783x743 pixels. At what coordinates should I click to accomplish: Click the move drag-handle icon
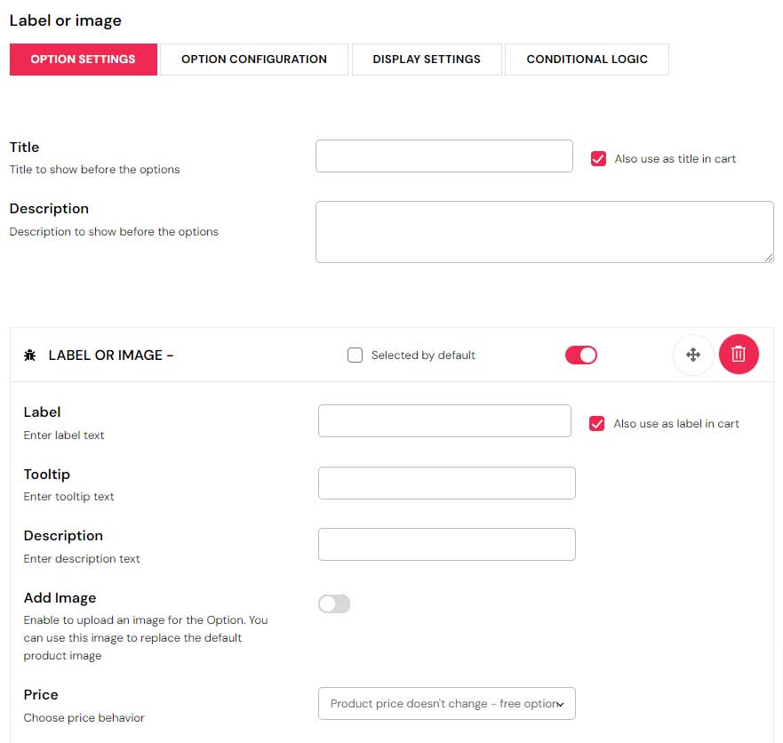coord(693,355)
